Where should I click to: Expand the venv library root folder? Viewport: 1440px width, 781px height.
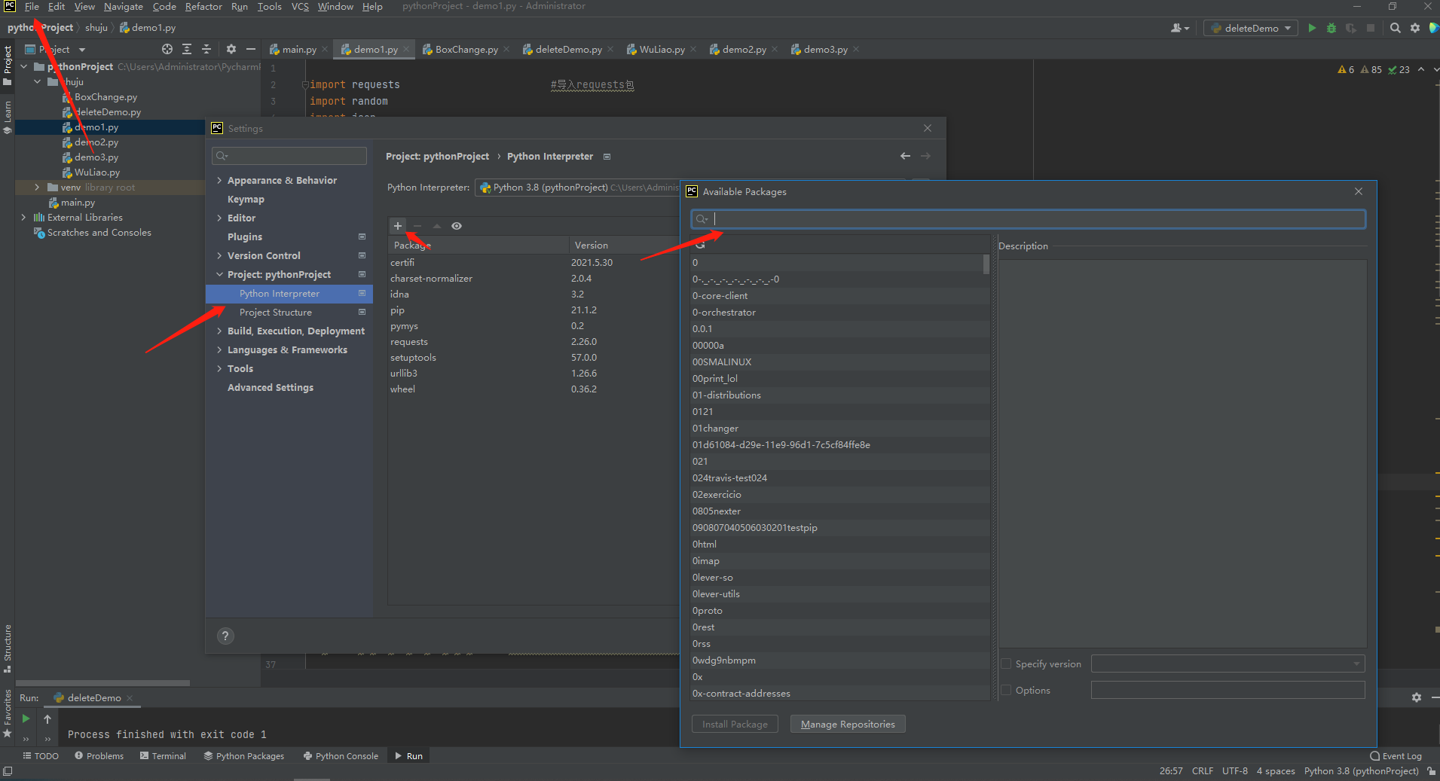tap(37, 188)
